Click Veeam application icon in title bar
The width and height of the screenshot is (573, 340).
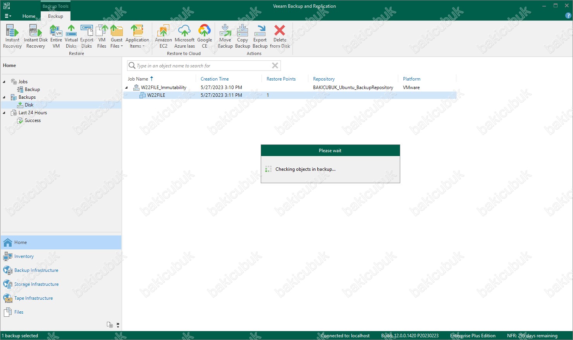7,6
